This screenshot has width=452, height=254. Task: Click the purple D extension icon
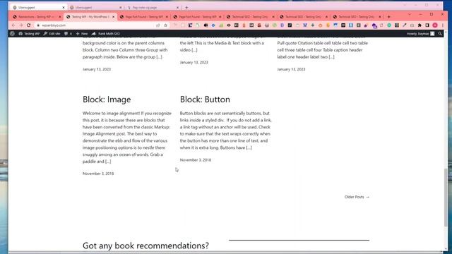(x=282, y=25)
